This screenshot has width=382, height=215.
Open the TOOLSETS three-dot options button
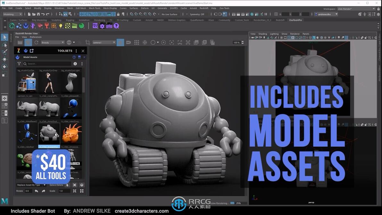point(76,51)
